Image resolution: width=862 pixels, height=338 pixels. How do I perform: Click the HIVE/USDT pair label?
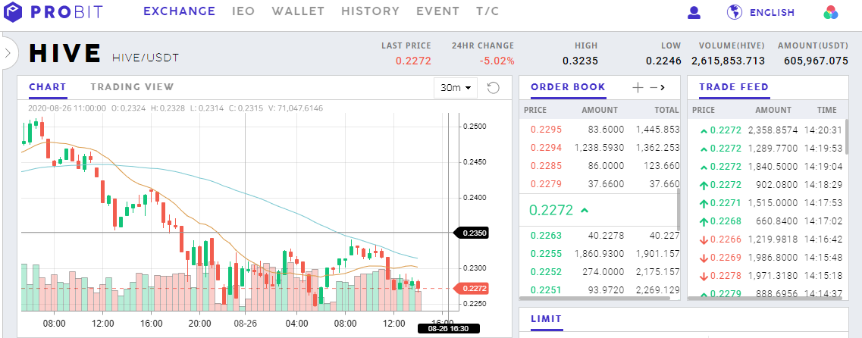click(x=146, y=58)
